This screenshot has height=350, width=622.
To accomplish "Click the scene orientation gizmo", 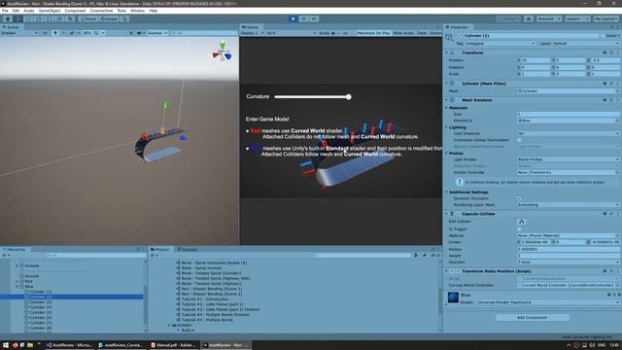I will tap(223, 52).
